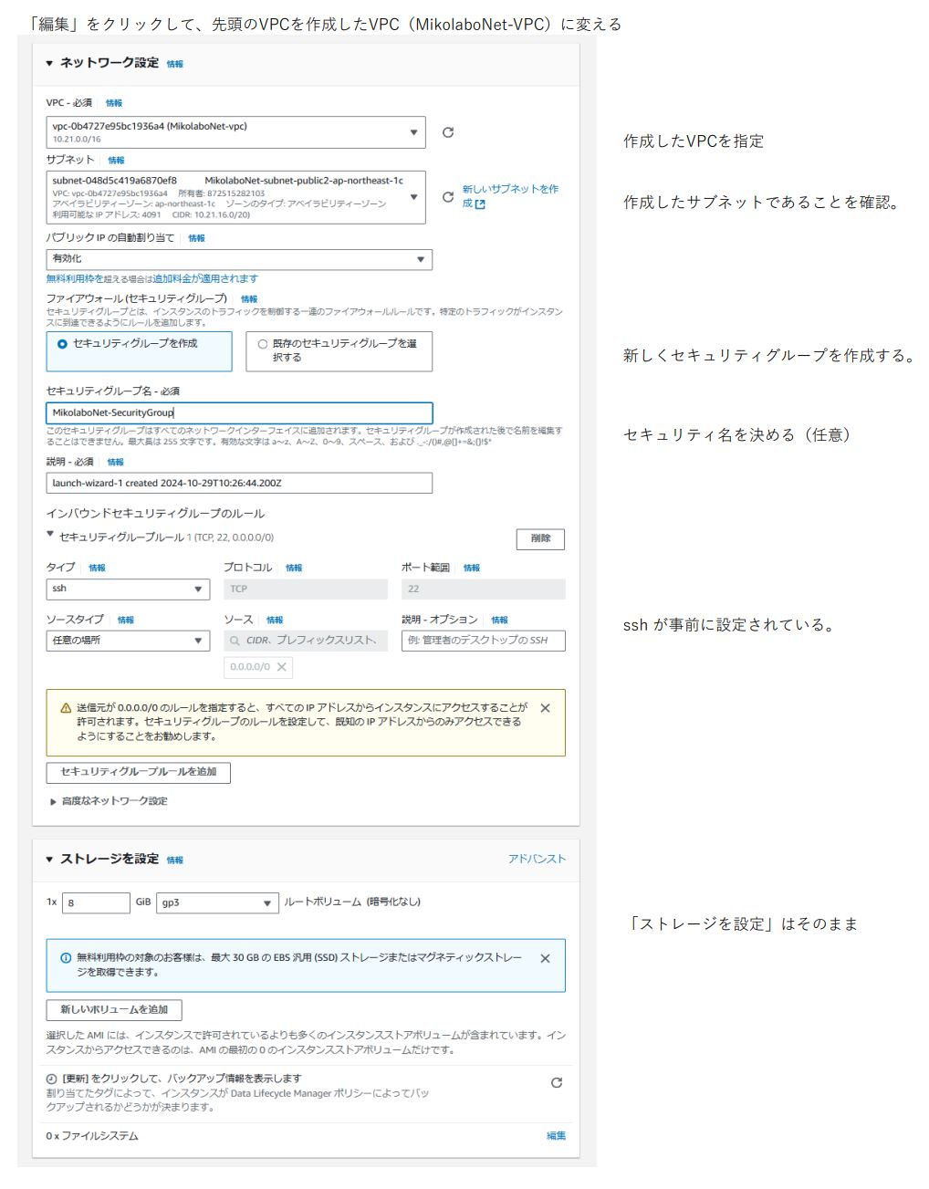
Task: Collapse the 'ネットワーク設定' section
Action: [49, 63]
